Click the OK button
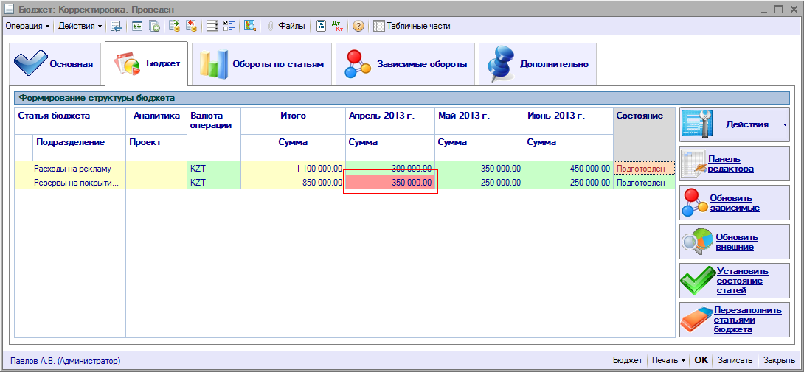 pyautogui.click(x=701, y=360)
